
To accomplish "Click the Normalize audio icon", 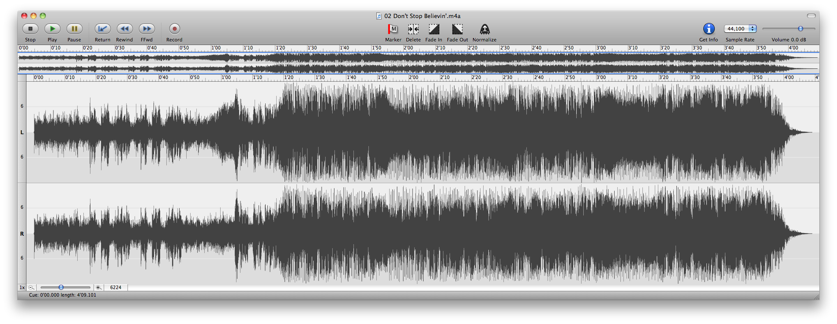I will pyautogui.click(x=484, y=29).
